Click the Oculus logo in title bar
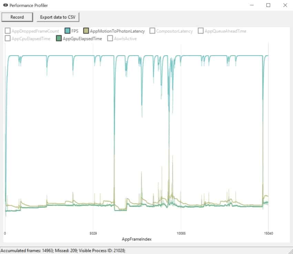Viewport: 293px width, 254px height. click(6, 5)
